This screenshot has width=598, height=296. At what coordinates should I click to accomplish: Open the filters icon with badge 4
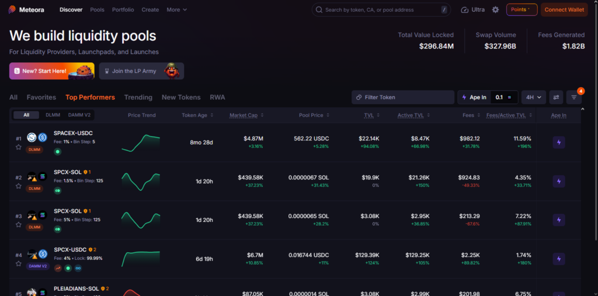click(574, 97)
